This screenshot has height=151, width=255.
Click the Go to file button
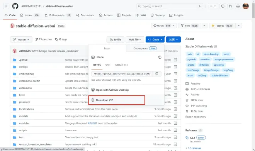click(x=115, y=39)
